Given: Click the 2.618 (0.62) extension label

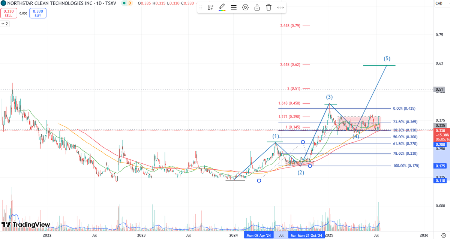Looking at the screenshot, I should click(x=290, y=64).
